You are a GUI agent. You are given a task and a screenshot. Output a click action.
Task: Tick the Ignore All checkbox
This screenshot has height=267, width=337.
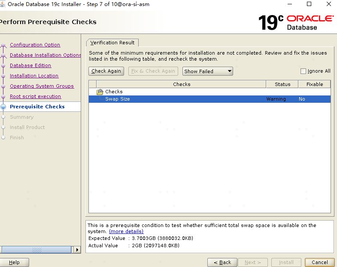[303, 71]
